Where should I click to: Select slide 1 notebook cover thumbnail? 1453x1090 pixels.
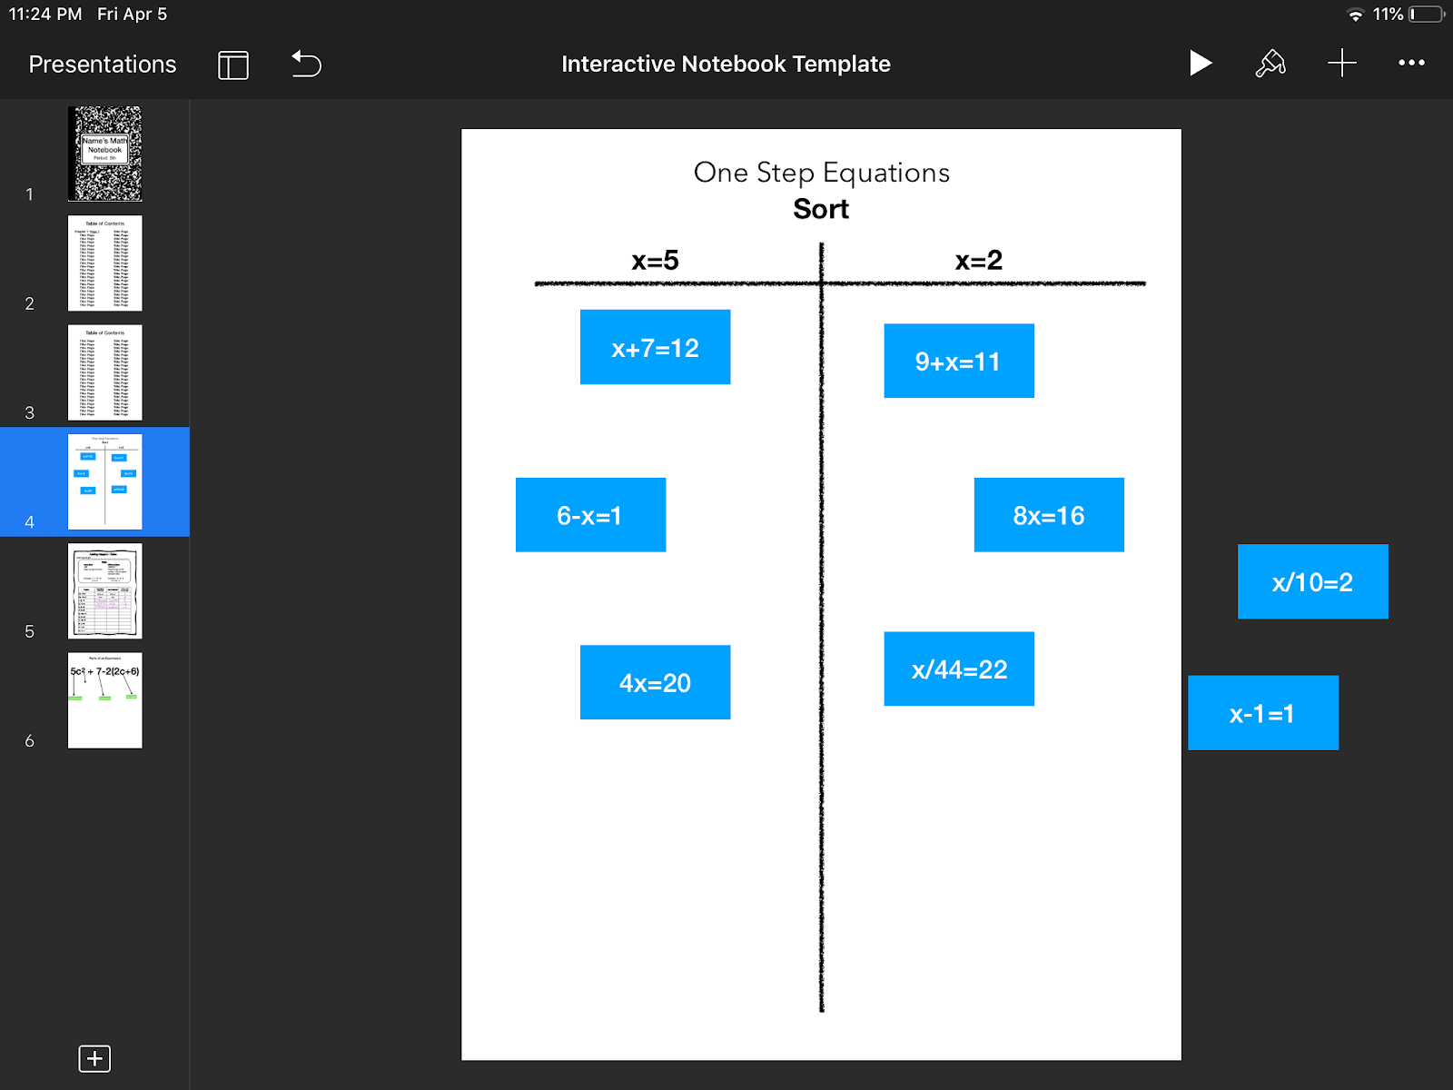pyautogui.click(x=104, y=154)
